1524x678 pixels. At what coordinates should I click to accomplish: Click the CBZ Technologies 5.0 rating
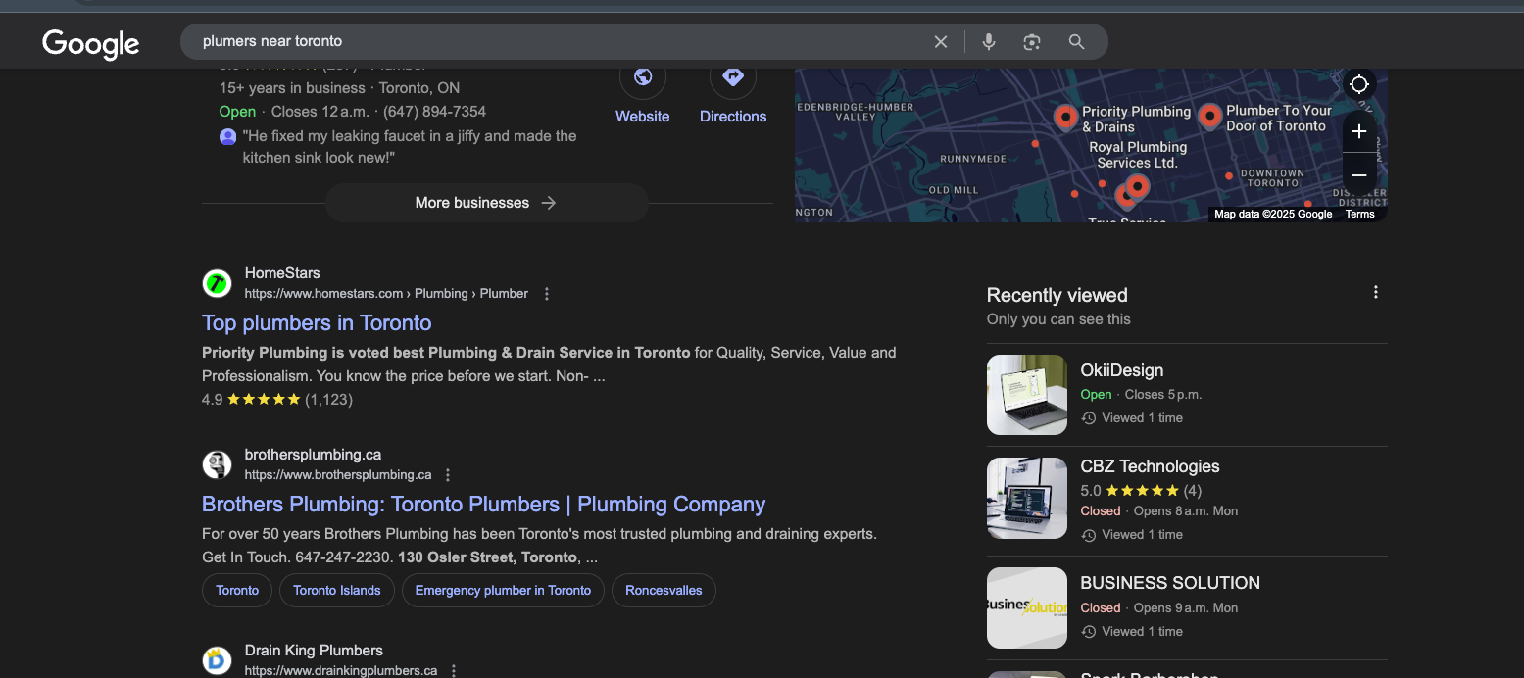coord(1141,491)
